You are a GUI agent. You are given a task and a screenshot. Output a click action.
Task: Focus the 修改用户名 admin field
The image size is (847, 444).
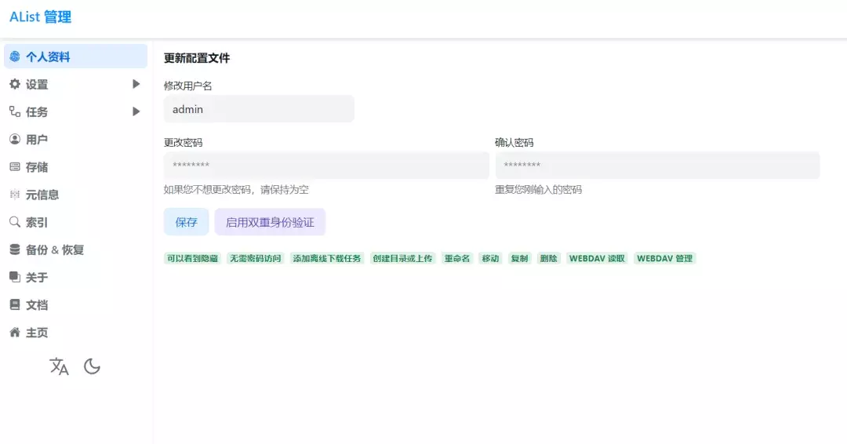click(259, 108)
